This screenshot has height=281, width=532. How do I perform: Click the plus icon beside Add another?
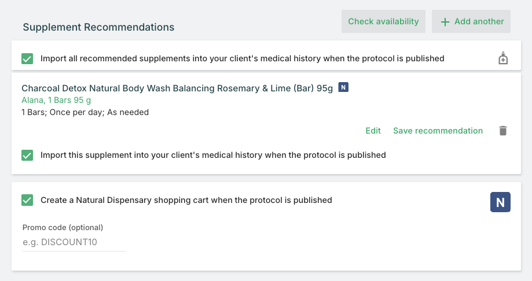click(445, 22)
